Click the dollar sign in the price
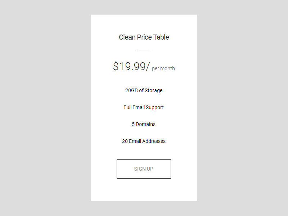 (116, 67)
